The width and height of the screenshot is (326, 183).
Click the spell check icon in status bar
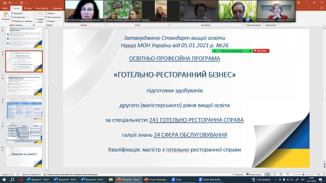(x=18, y=174)
